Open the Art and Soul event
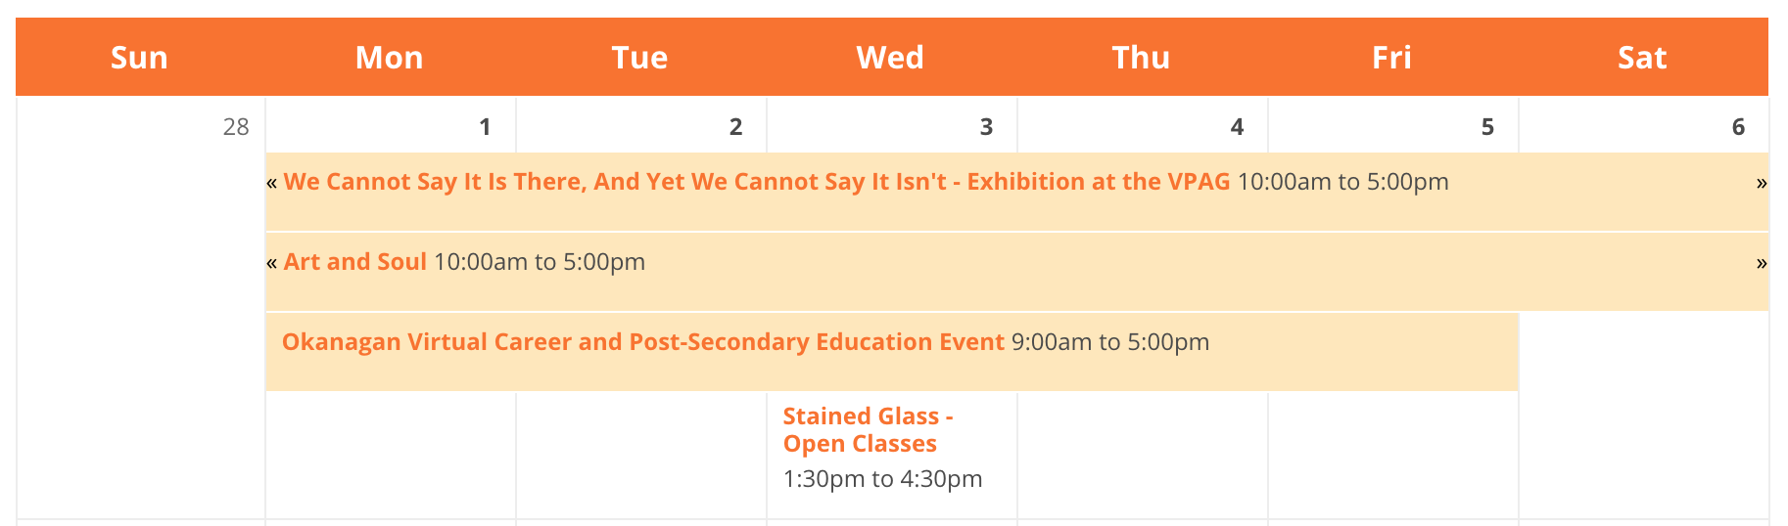 click(x=354, y=262)
